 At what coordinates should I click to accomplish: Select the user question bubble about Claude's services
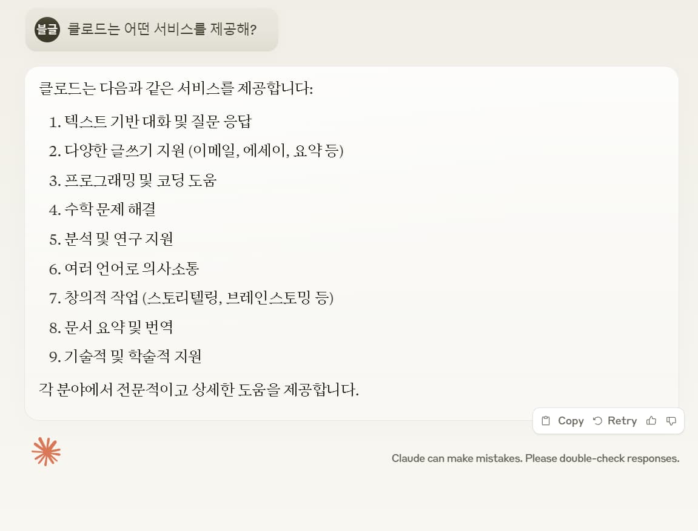[x=152, y=29]
